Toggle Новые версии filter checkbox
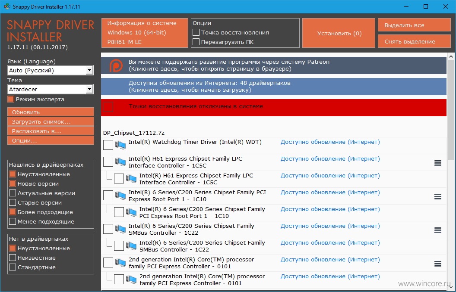 (x=13, y=183)
